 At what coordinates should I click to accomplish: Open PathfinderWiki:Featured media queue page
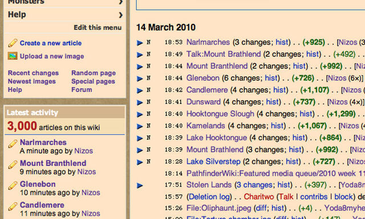click(x=275, y=173)
